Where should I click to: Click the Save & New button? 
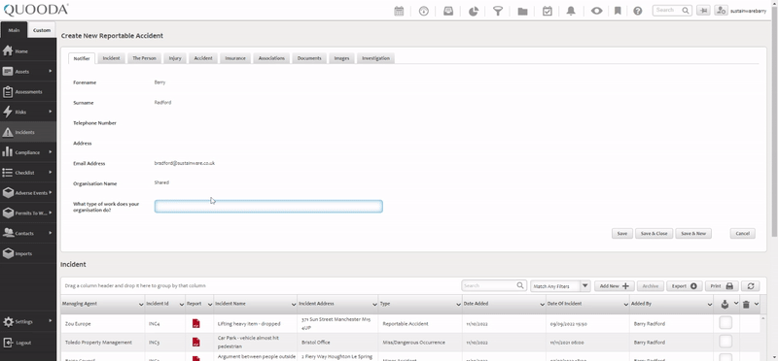[x=693, y=233]
